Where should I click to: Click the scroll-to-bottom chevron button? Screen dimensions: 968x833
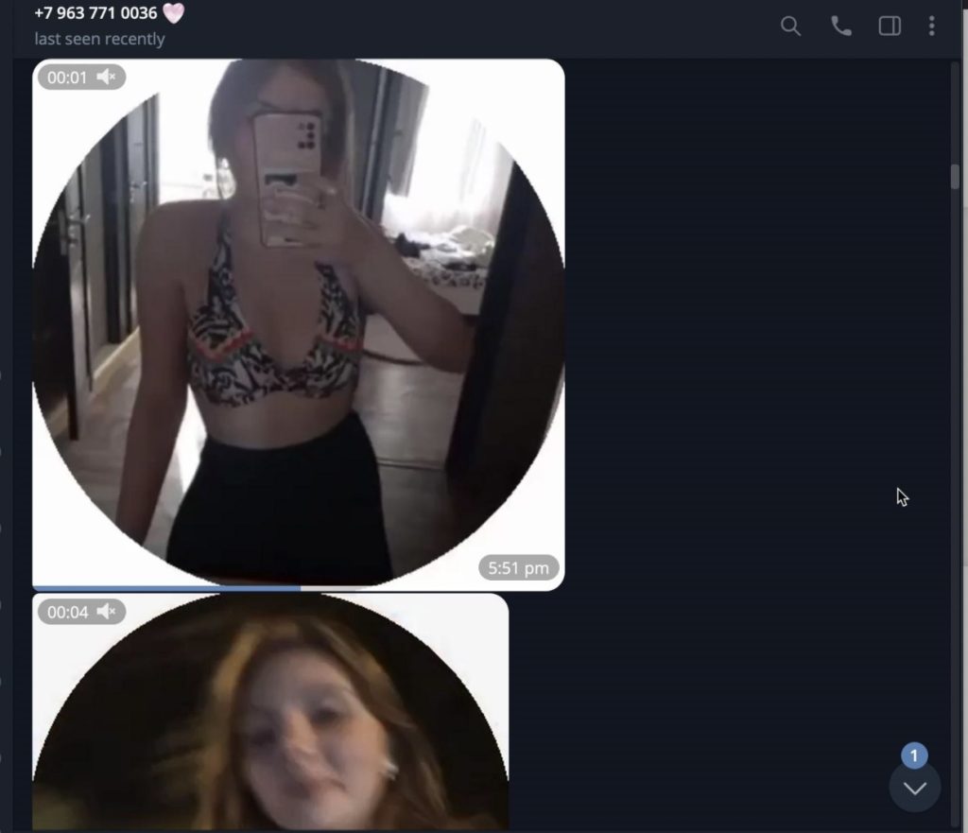(914, 788)
